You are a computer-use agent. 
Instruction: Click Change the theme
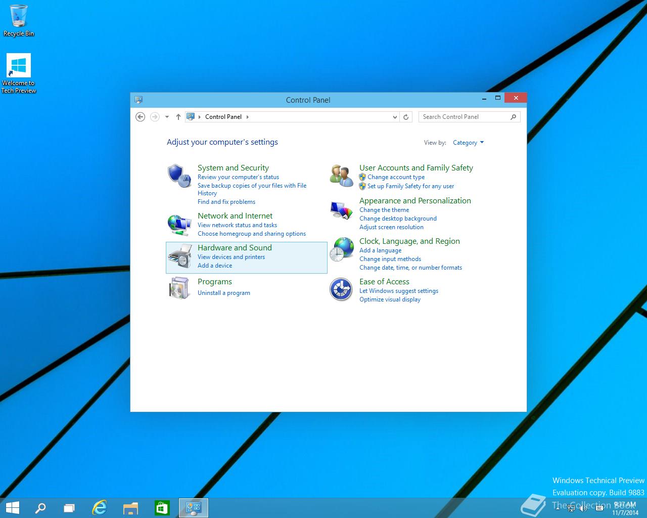[x=384, y=210]
